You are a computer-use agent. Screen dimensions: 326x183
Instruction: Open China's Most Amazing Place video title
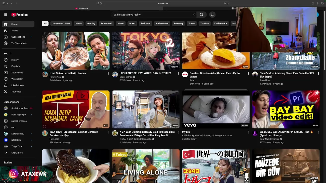tap(287, 75)
